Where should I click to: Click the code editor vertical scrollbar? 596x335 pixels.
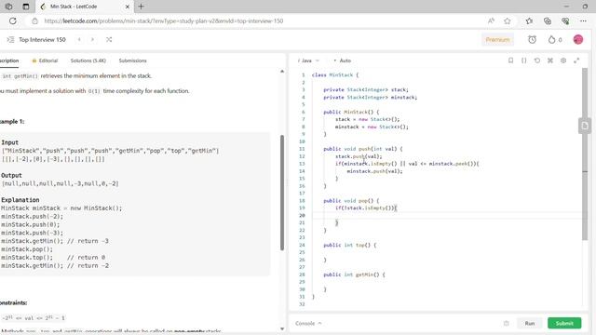585,154
